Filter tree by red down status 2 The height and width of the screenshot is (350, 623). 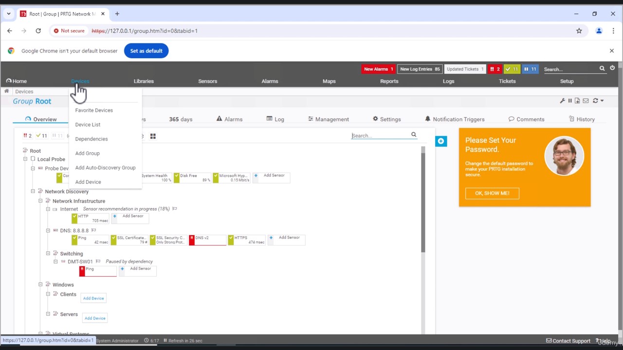[x=27, y=136]
